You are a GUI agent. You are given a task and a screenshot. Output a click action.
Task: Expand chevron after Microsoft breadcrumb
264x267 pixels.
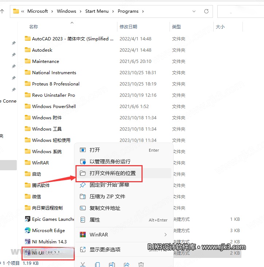[52, 11]
